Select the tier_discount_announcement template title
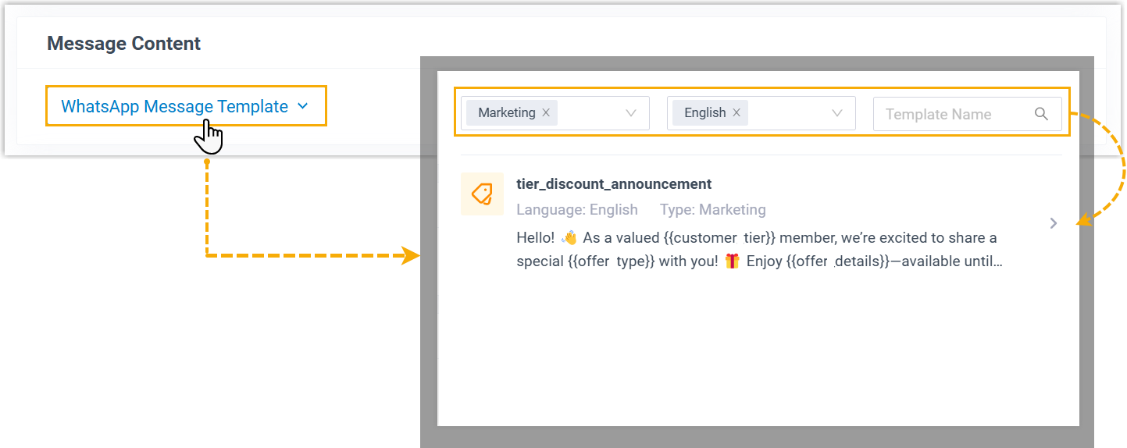Screen dimensions: 1127x448 pyautogui.click(x=614, y=184)
